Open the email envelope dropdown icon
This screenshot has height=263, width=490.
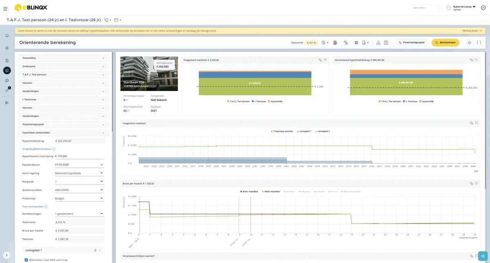pyautogui.click(x=117, y=20)
